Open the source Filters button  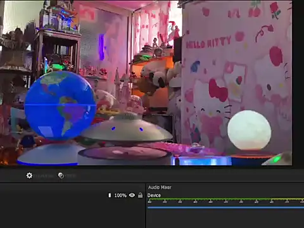pos(61,175)
